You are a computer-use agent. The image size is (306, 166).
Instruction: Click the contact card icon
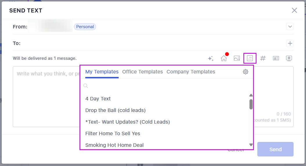tap(276, 58)
